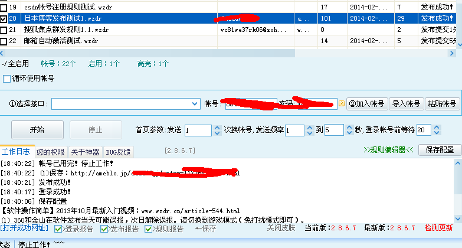
Task: Click the [打开成功网址] link
Action: point(24,228)
